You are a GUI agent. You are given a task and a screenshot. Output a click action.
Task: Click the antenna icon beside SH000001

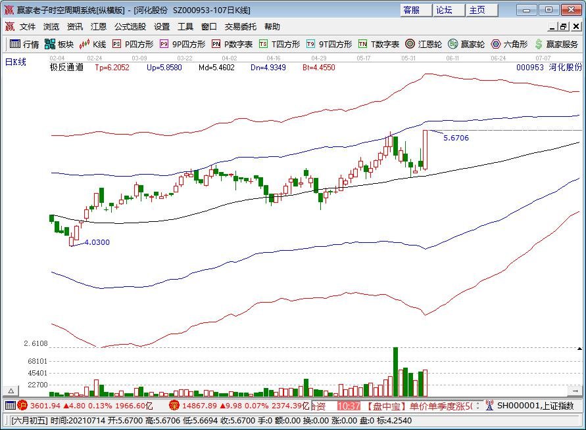(489, 405)
